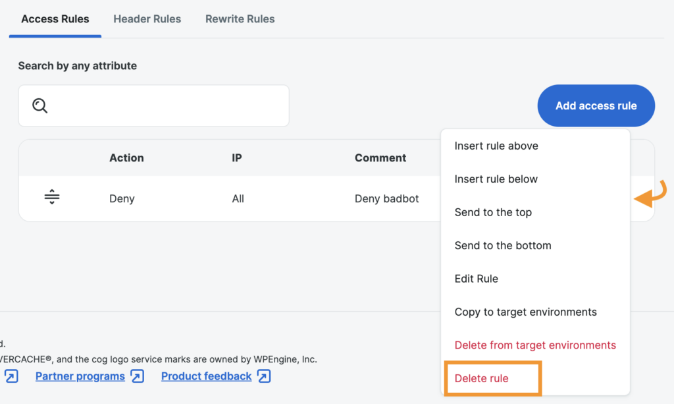Open the Product feedback link

click(206, 376)
